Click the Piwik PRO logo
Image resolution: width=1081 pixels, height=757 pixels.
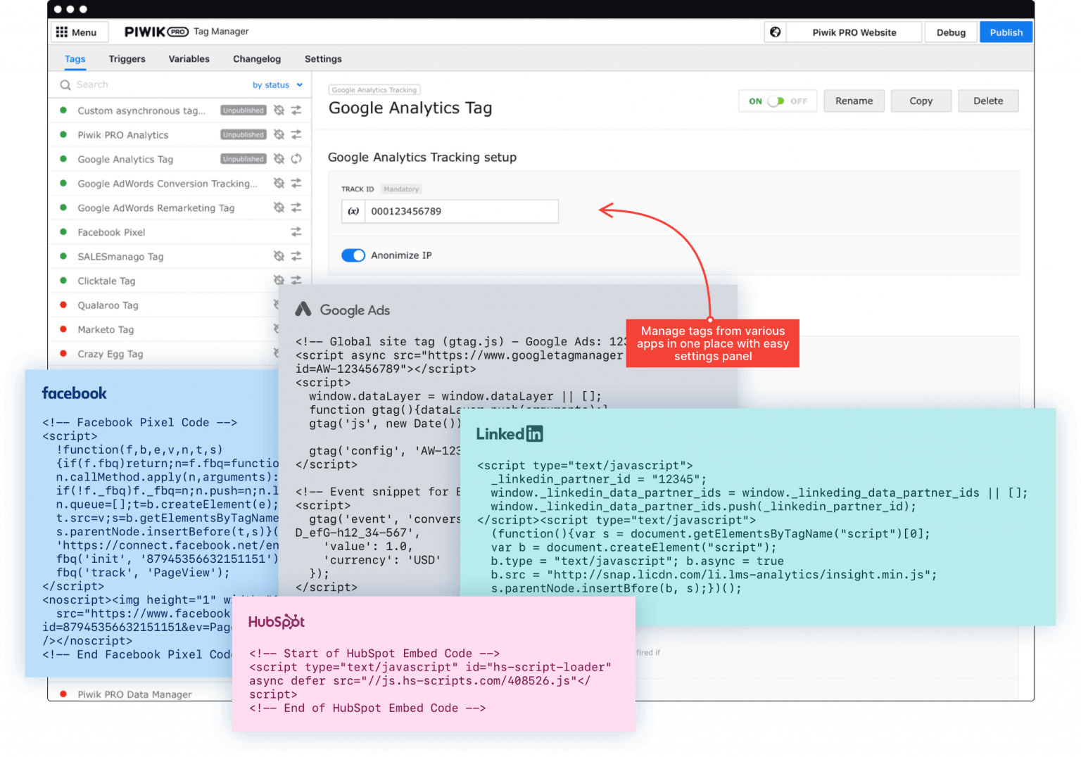(x=156, y=32)
